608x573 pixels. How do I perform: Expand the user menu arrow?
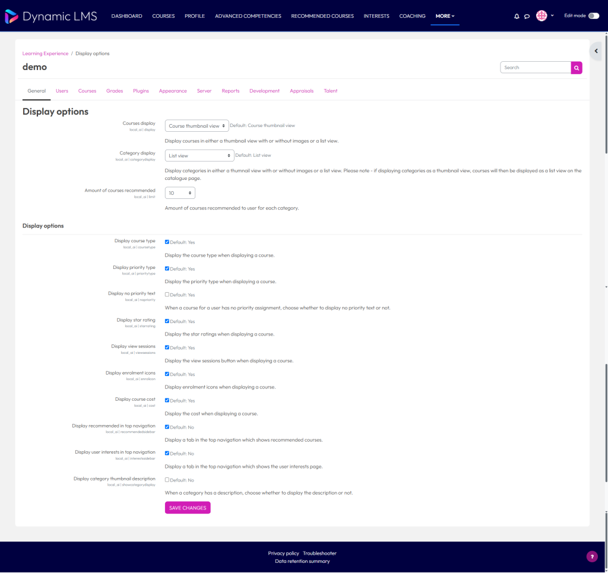click(552, 15)
